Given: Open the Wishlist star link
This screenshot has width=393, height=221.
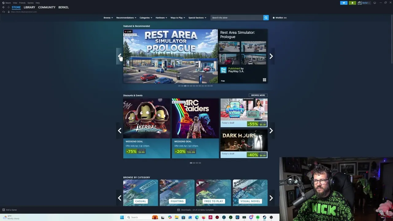Looking at the screenshot, I should (x=279, y=18).
